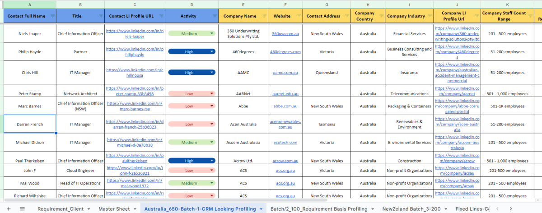This screenshot has width=542, height=213.
Task: Click the Company Country filter icon
Action: pyautogui.click(x=381, y=16)
